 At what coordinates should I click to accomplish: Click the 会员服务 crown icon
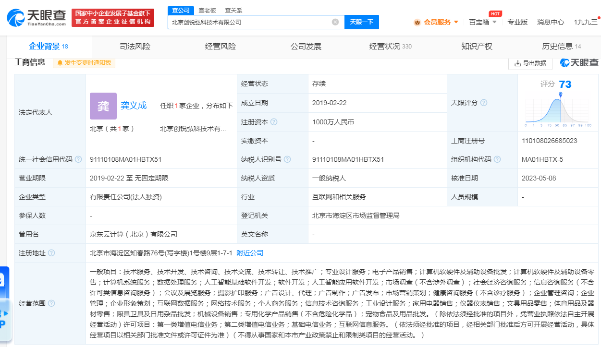[x=417, y=22]
